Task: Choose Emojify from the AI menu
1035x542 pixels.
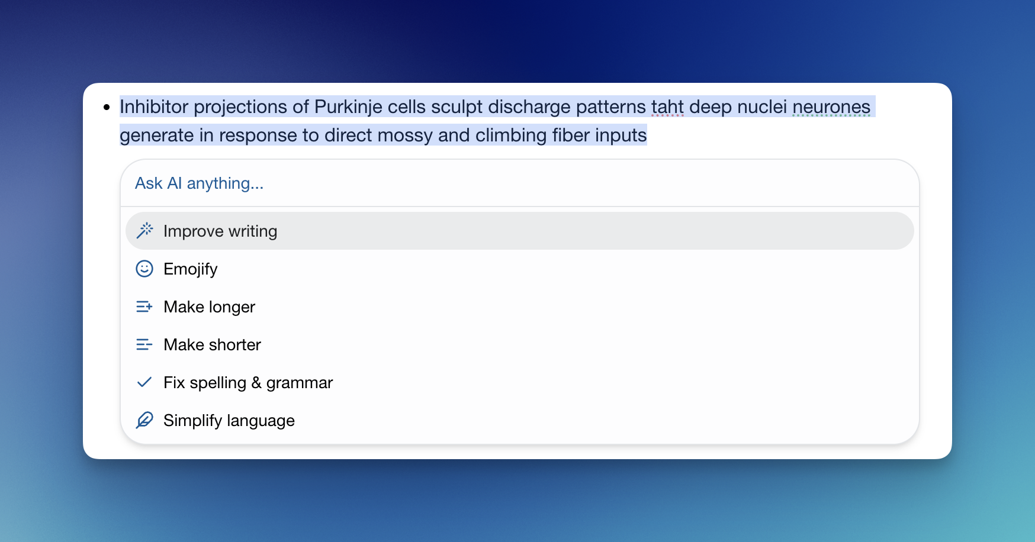Action: click(x=191, y=269)
